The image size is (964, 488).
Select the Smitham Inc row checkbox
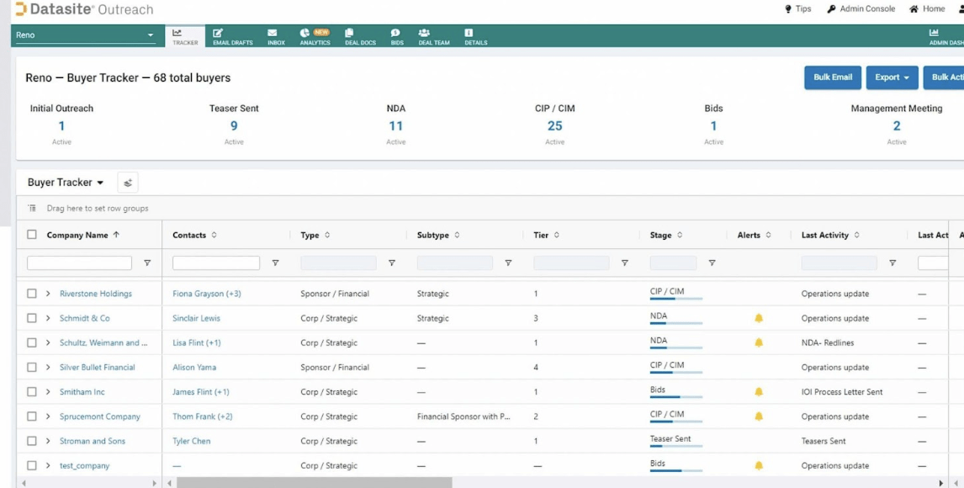tap(32, 391)
